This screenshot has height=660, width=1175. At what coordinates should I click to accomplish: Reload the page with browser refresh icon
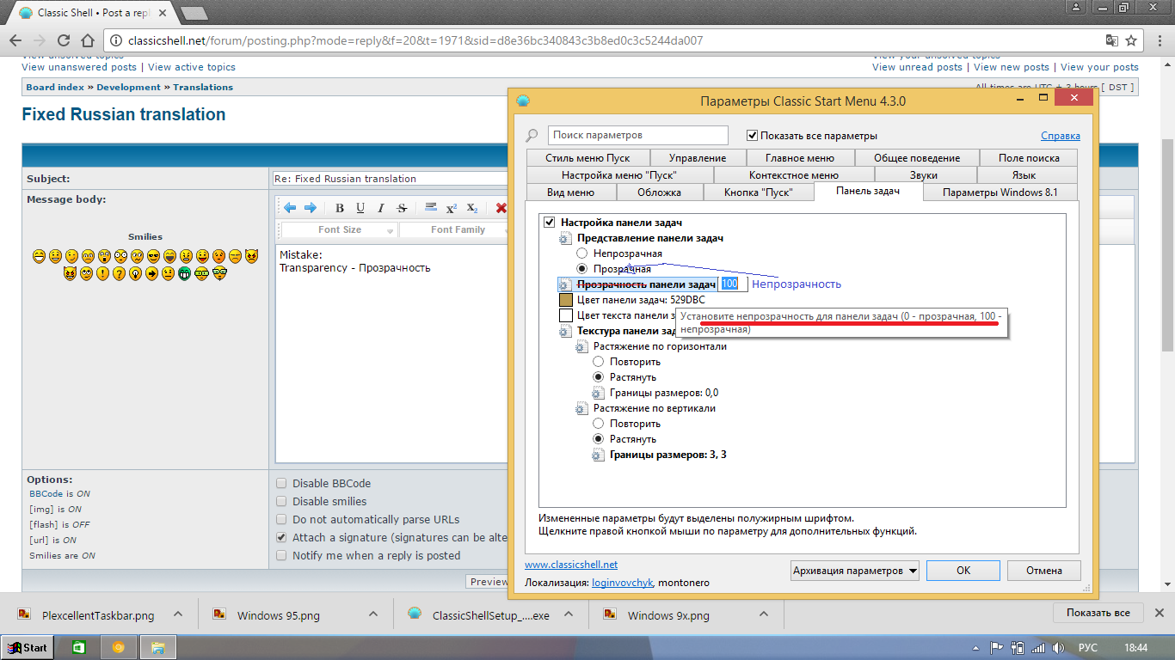[x=63, y=40]
